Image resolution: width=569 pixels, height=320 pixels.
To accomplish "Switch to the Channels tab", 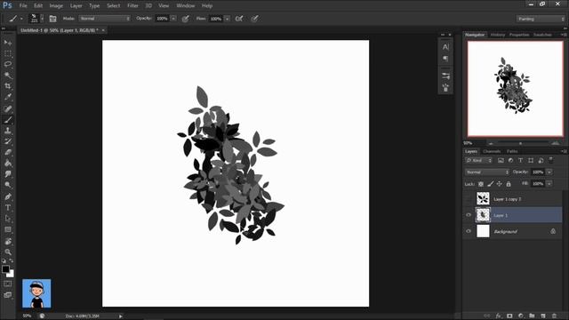I will point(492,151).
